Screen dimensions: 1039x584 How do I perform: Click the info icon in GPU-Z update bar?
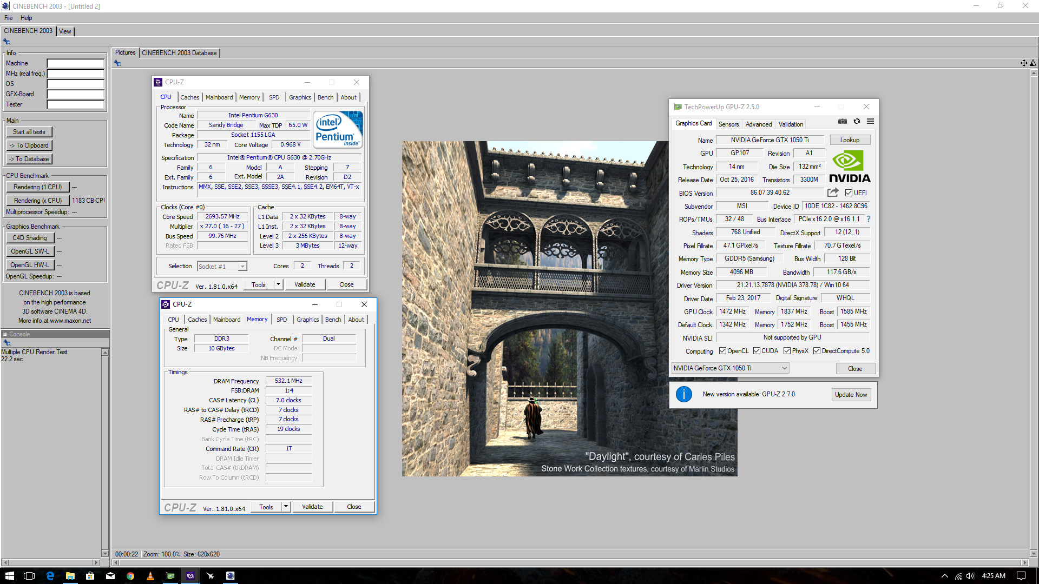click(684, 394)
